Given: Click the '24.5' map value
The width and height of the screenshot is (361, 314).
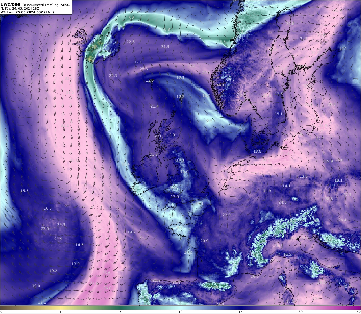Looking at the screenshot, I should [283, 202].
